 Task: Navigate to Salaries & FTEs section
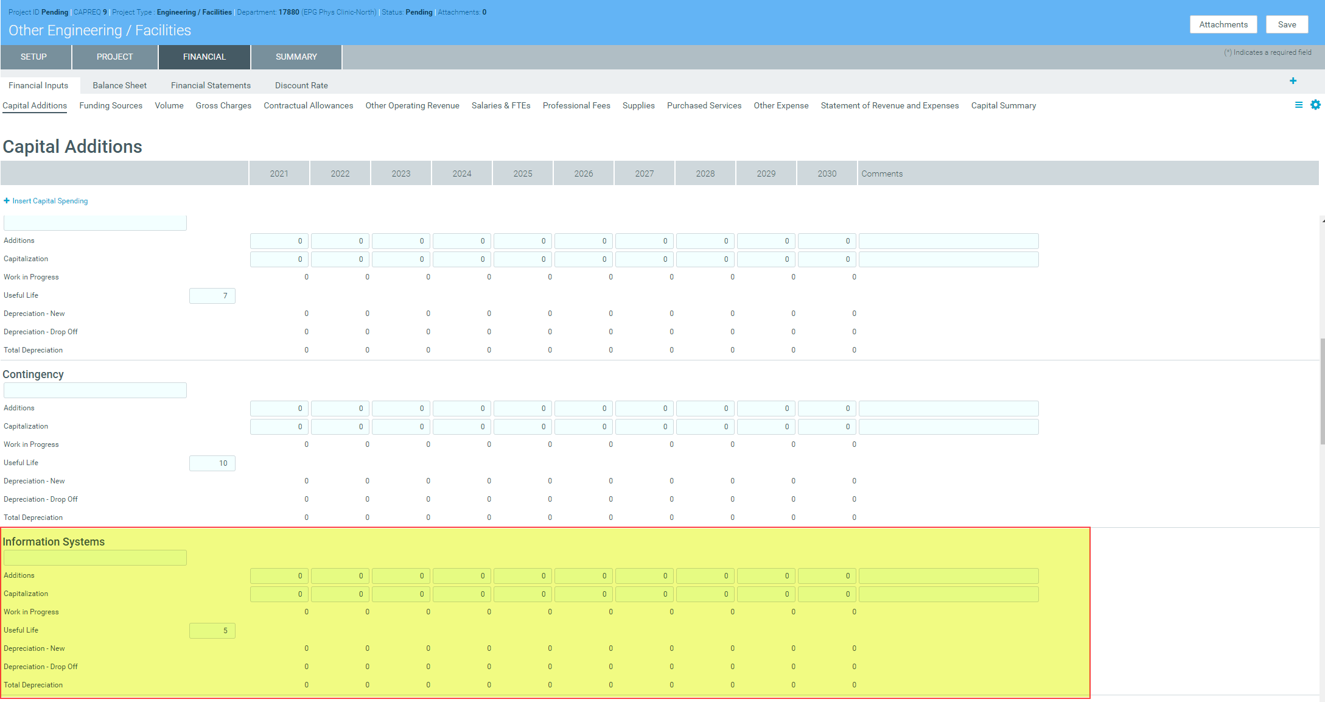pyautogui.click(x=500, y=105)
